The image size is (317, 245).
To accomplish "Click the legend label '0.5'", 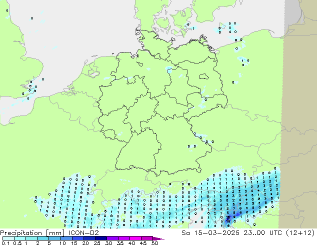I will (x=17, y=243).
